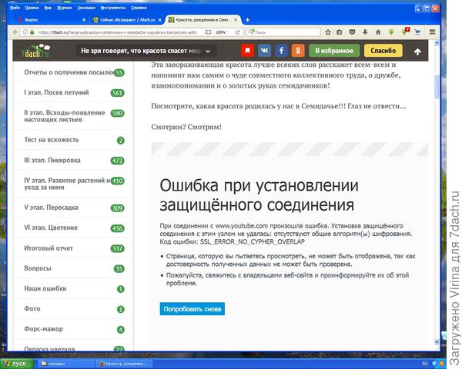Image resolution: width=462 pixels, height=369 pixels.
Task: Switch to the Красота, рожденная taskbar window
Action: 124,364
